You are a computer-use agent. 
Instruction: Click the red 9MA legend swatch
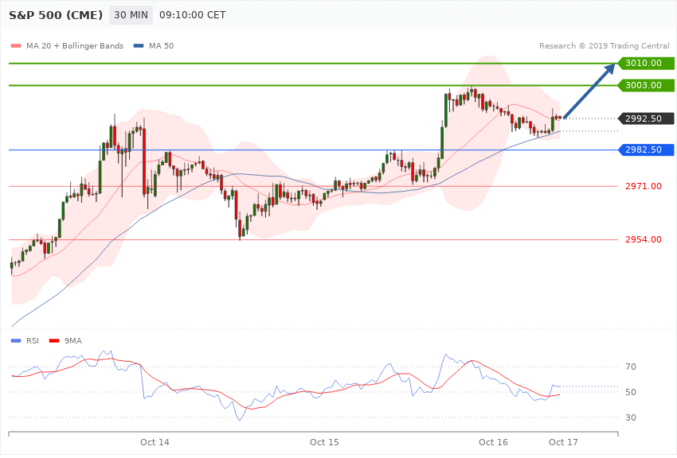point(54,341)
